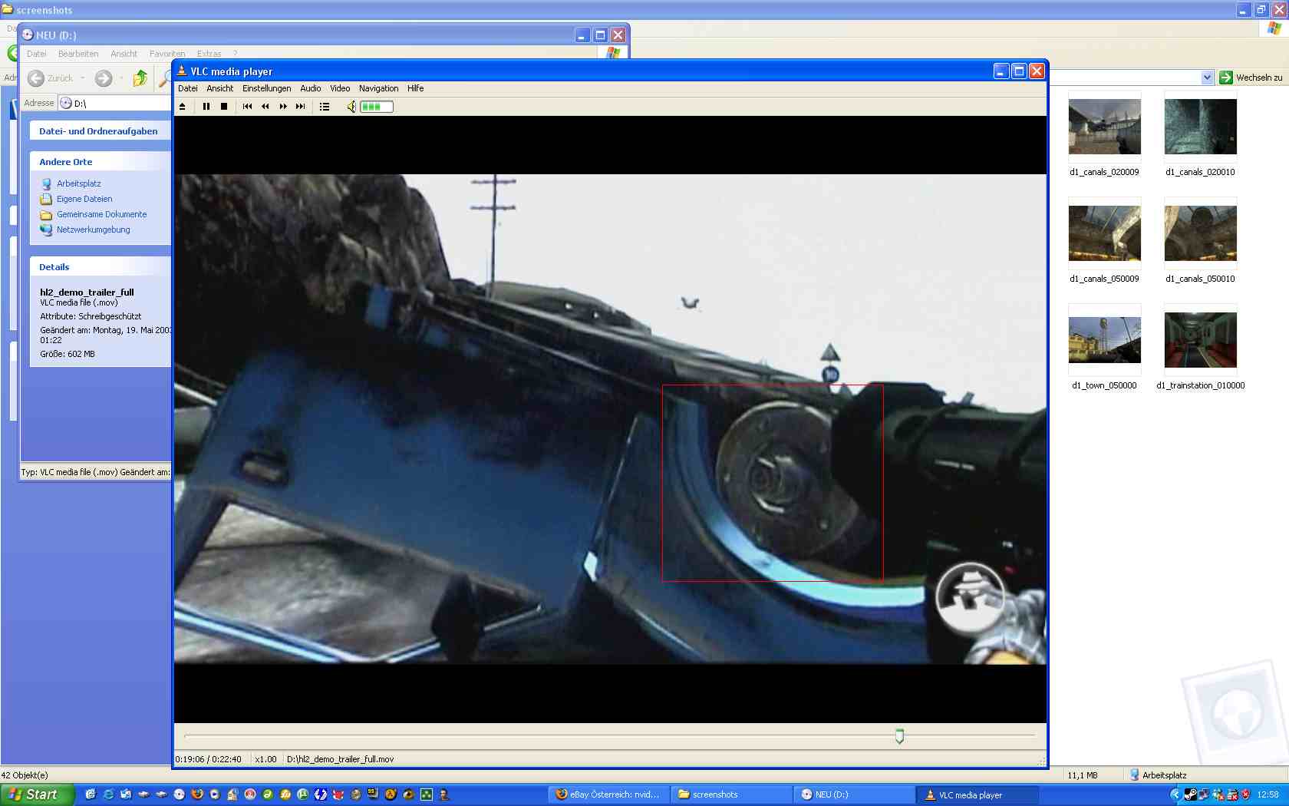Open the VLC Einstellungen menu
This screenshot has width=1289, height=806.
pos(267,88)
